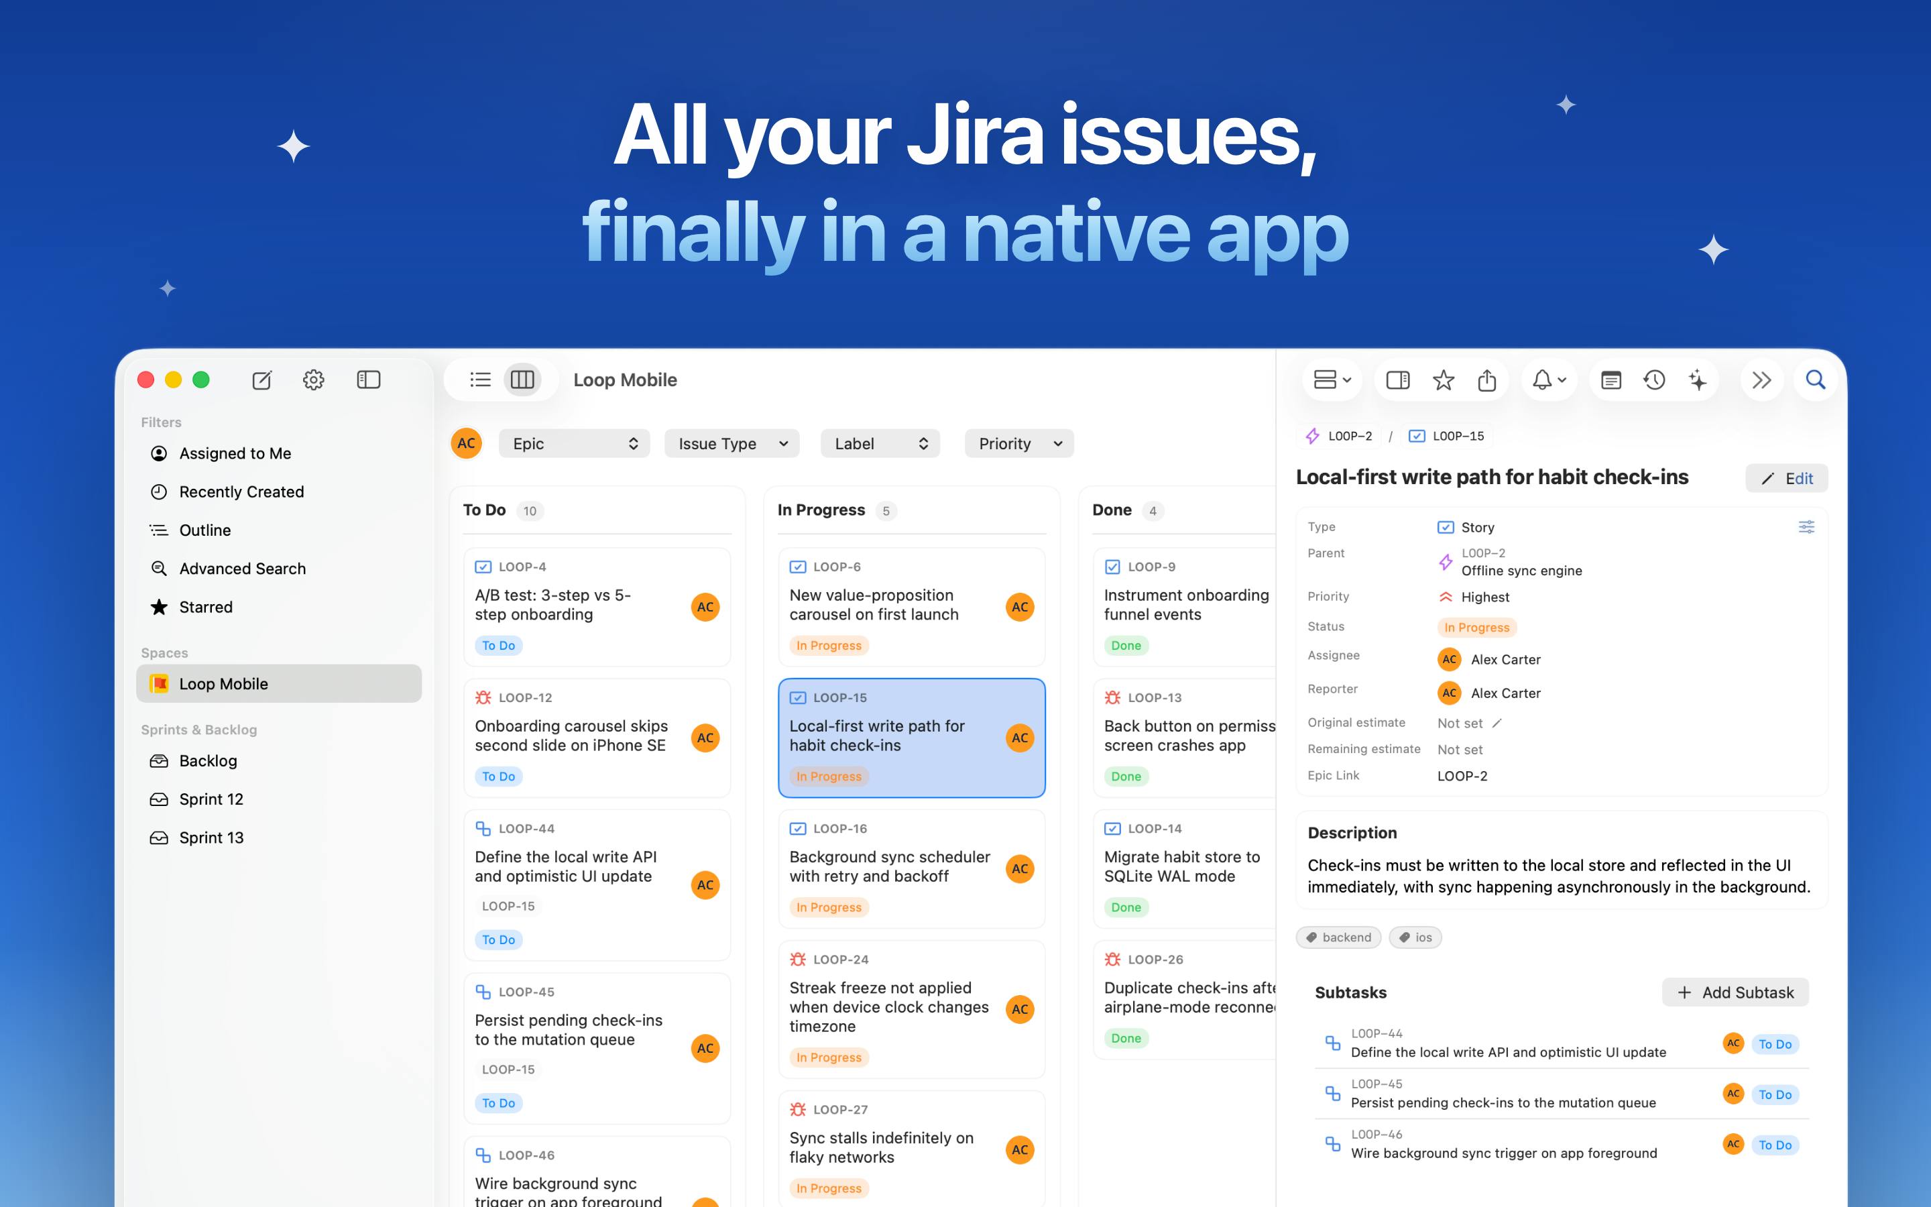This screenshot has width=1931, height=1207.
Task: Edit original estimate pencil icon
Action: click(x=1497, y=724)
